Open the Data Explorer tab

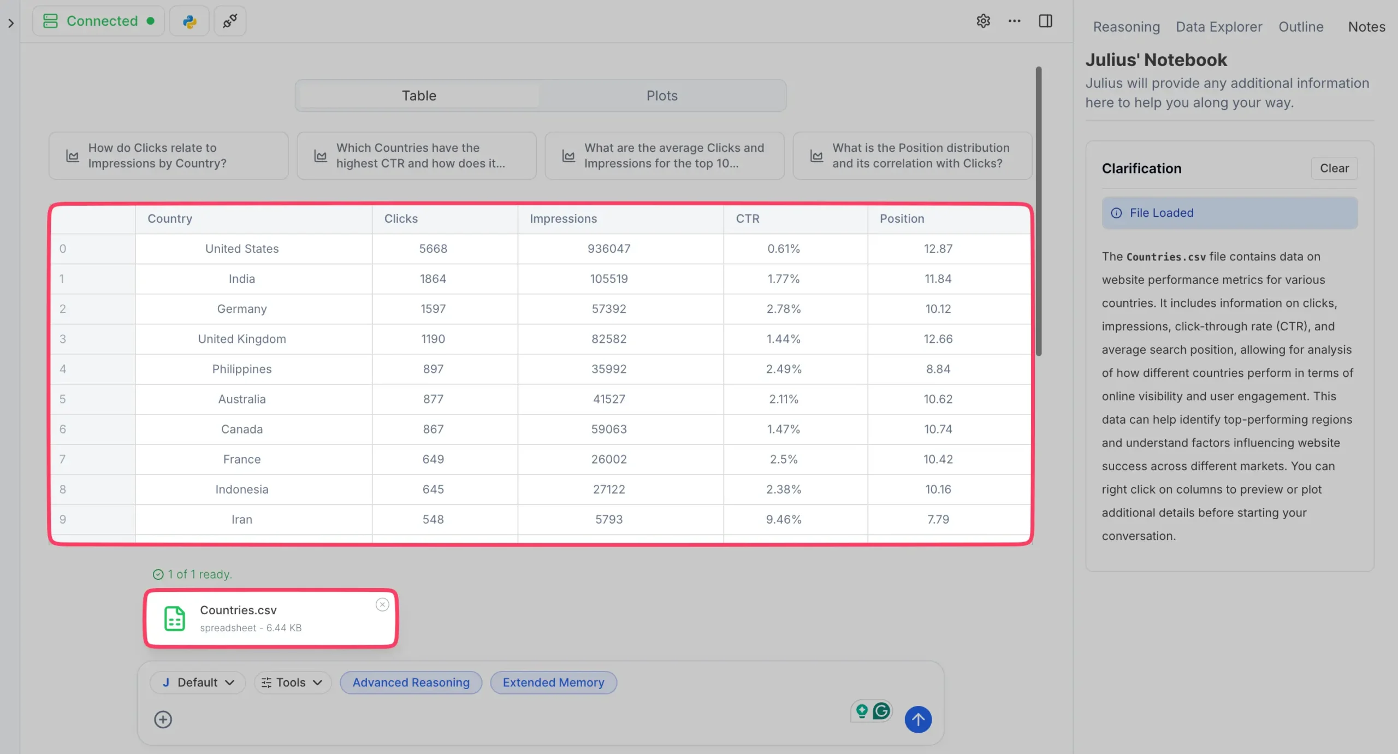coord(1219,27)
